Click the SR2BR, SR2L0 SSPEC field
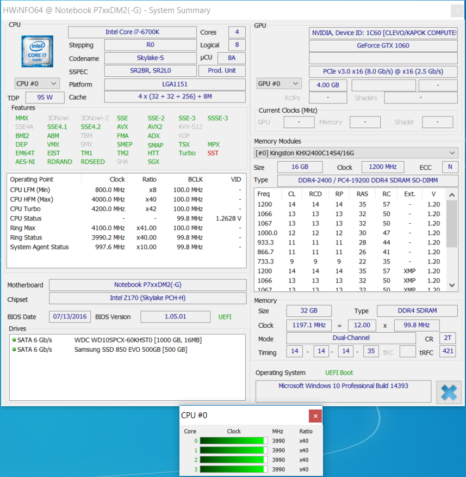The image size is (466, 477). tap(151, 71)
